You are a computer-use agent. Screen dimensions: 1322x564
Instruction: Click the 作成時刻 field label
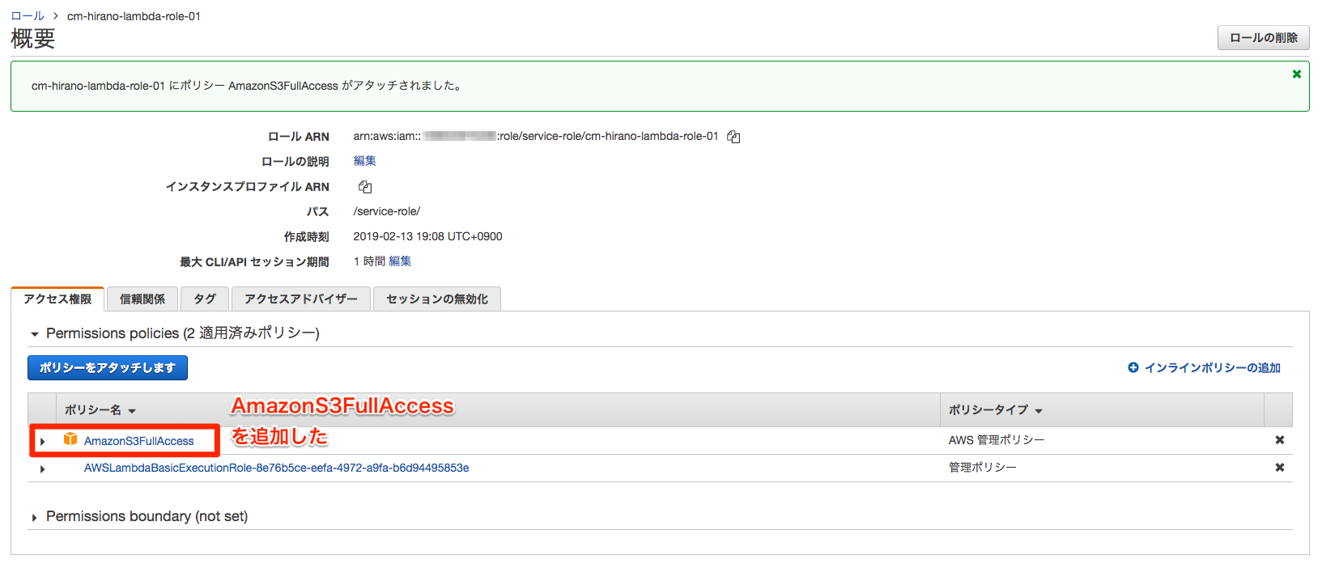tap(307, 237)
